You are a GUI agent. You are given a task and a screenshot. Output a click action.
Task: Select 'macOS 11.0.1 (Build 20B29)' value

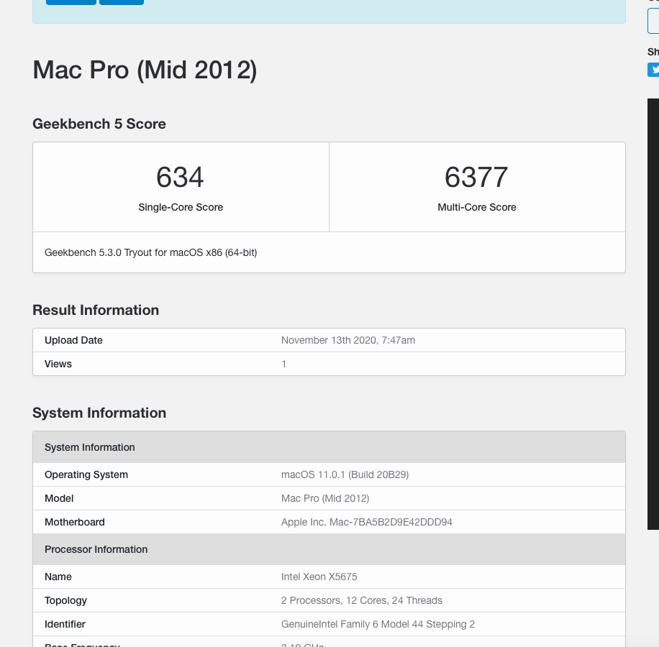coord(345,474)
